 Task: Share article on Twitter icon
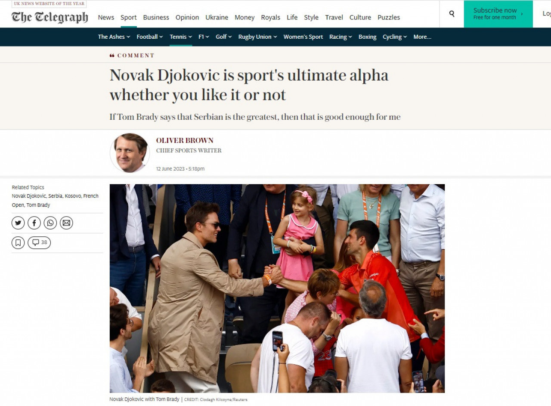point(18,223)
